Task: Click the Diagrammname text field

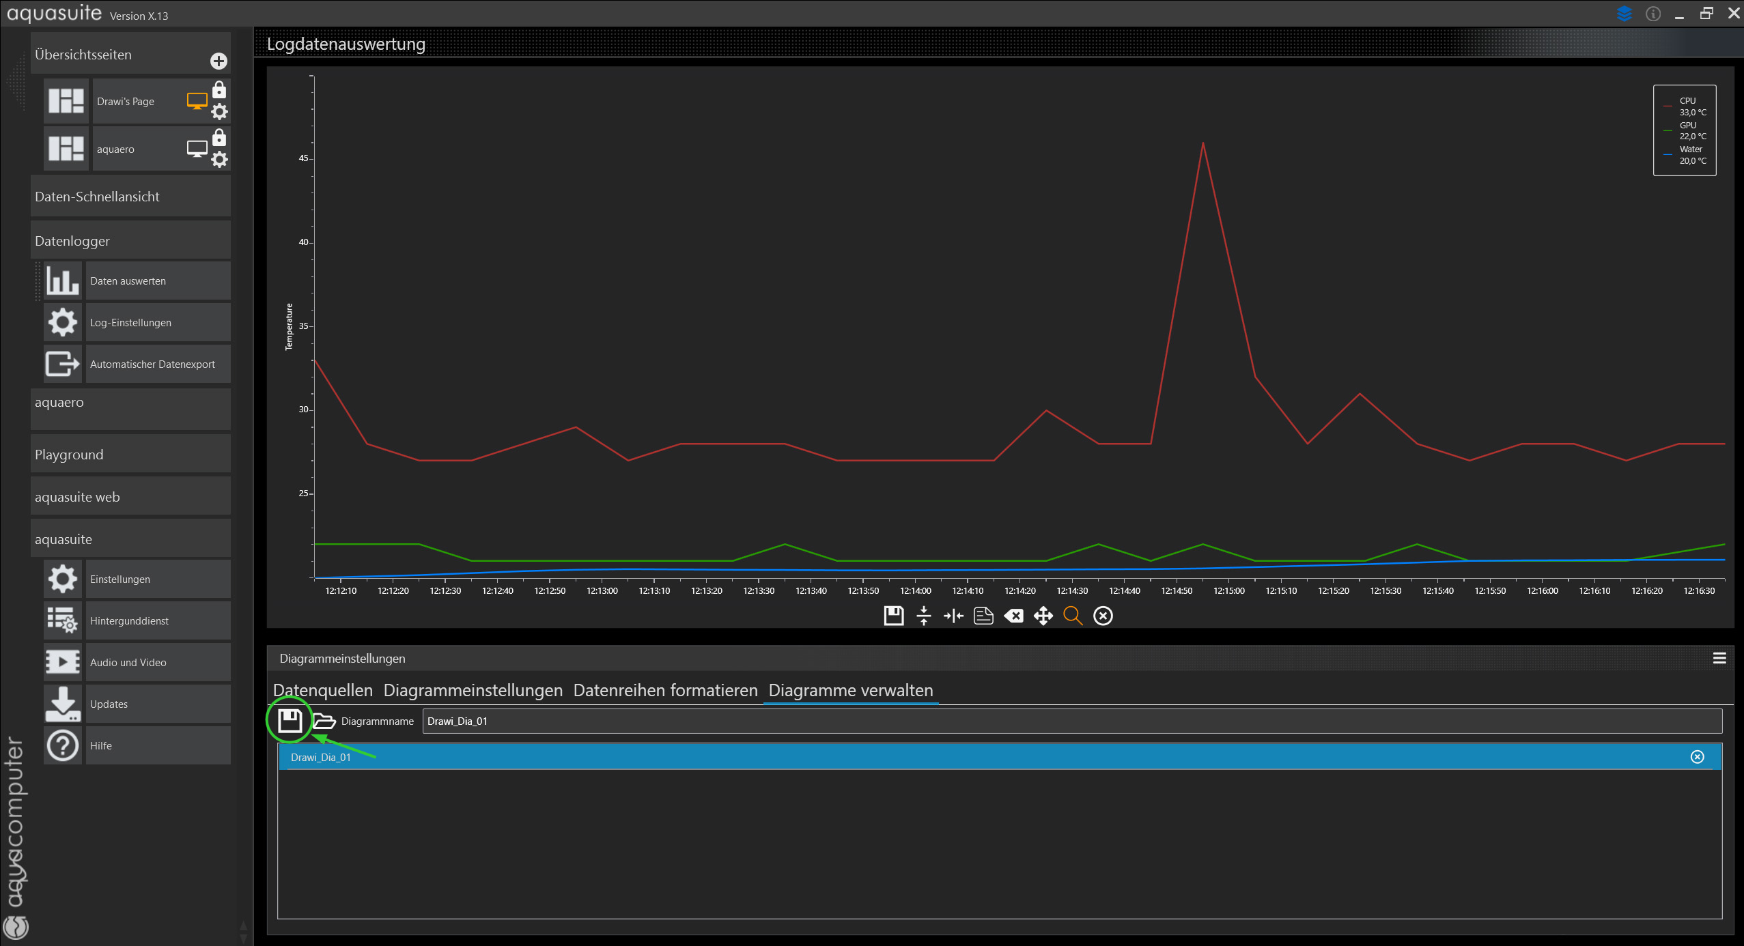Action: (1071, 721)
